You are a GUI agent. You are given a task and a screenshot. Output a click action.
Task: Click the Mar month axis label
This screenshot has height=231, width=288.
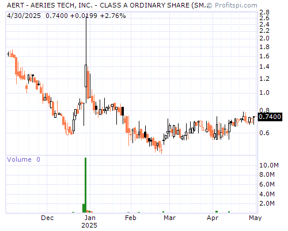point(169,218)
